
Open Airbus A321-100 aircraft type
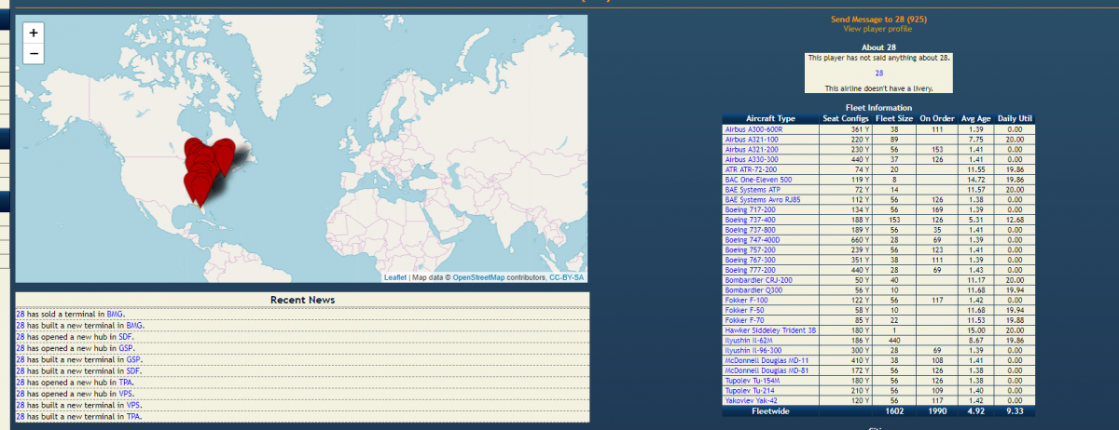pos(750,139)
